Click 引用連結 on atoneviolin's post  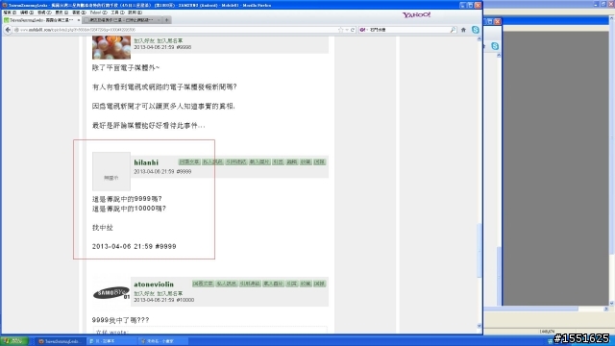pyautogui.click(x=250, y=284)
